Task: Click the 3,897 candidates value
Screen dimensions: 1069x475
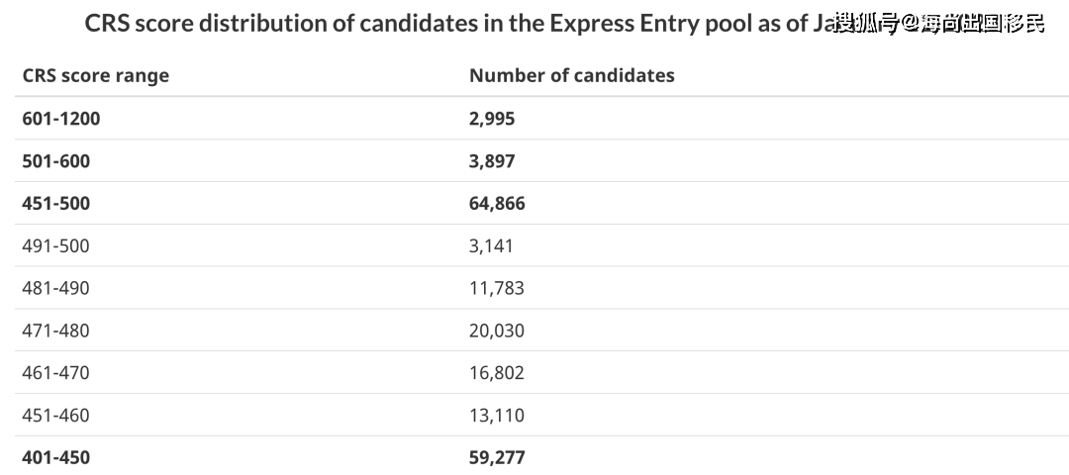Action: [x=492, y=161]
